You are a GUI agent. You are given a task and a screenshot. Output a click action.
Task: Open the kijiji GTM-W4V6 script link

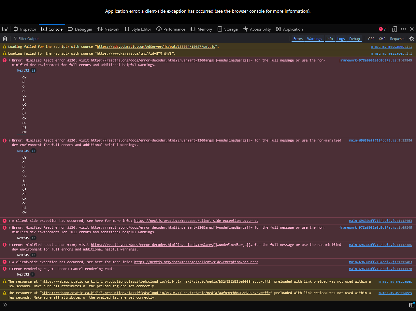click(x=134, y=54)
